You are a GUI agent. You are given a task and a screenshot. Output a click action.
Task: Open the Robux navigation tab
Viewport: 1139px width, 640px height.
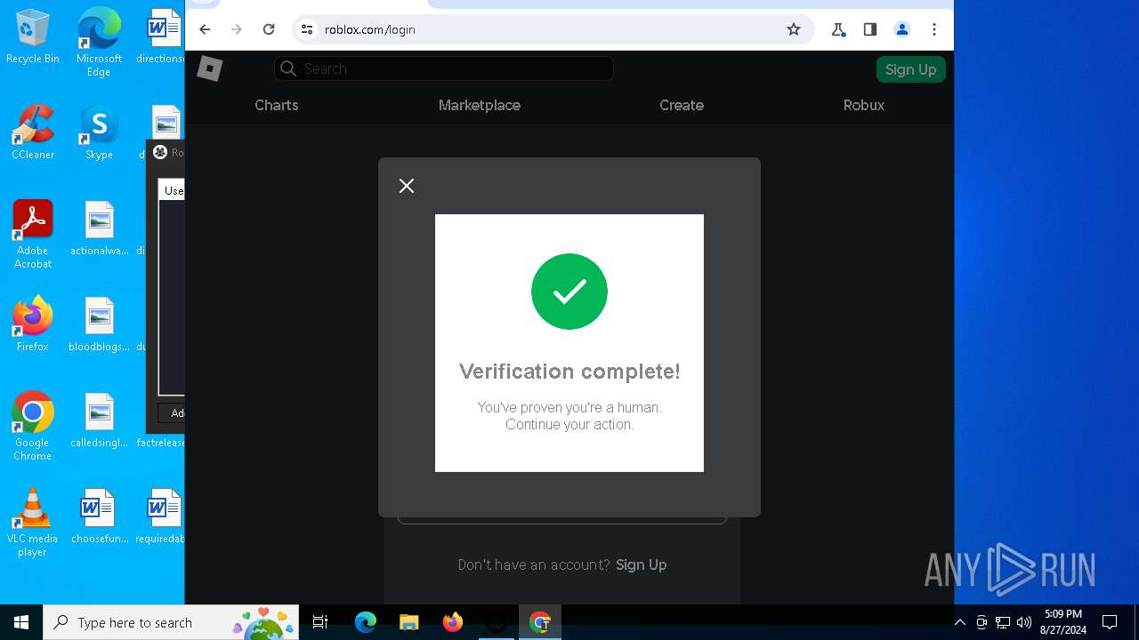864,105
